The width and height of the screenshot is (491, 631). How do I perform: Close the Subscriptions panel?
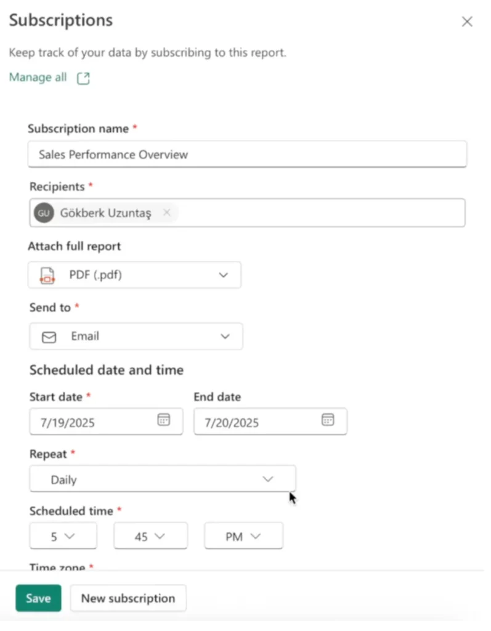467,22
